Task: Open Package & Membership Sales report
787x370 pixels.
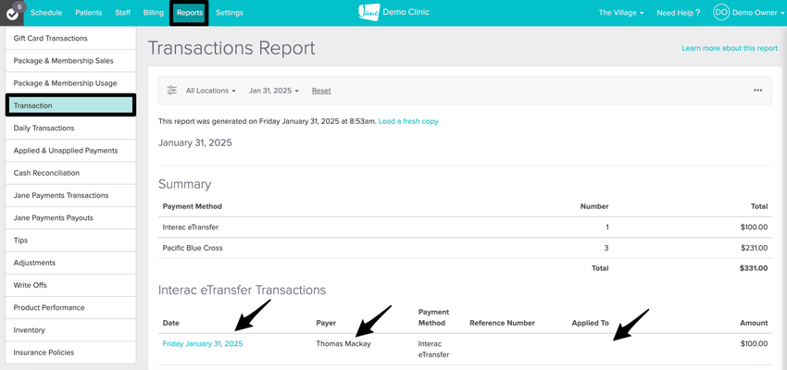Action: coord(70,61)
